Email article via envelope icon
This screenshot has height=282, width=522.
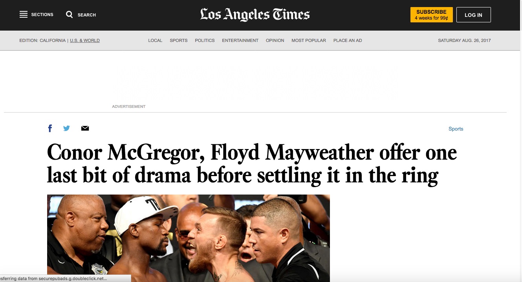click(x=85, y=128)
